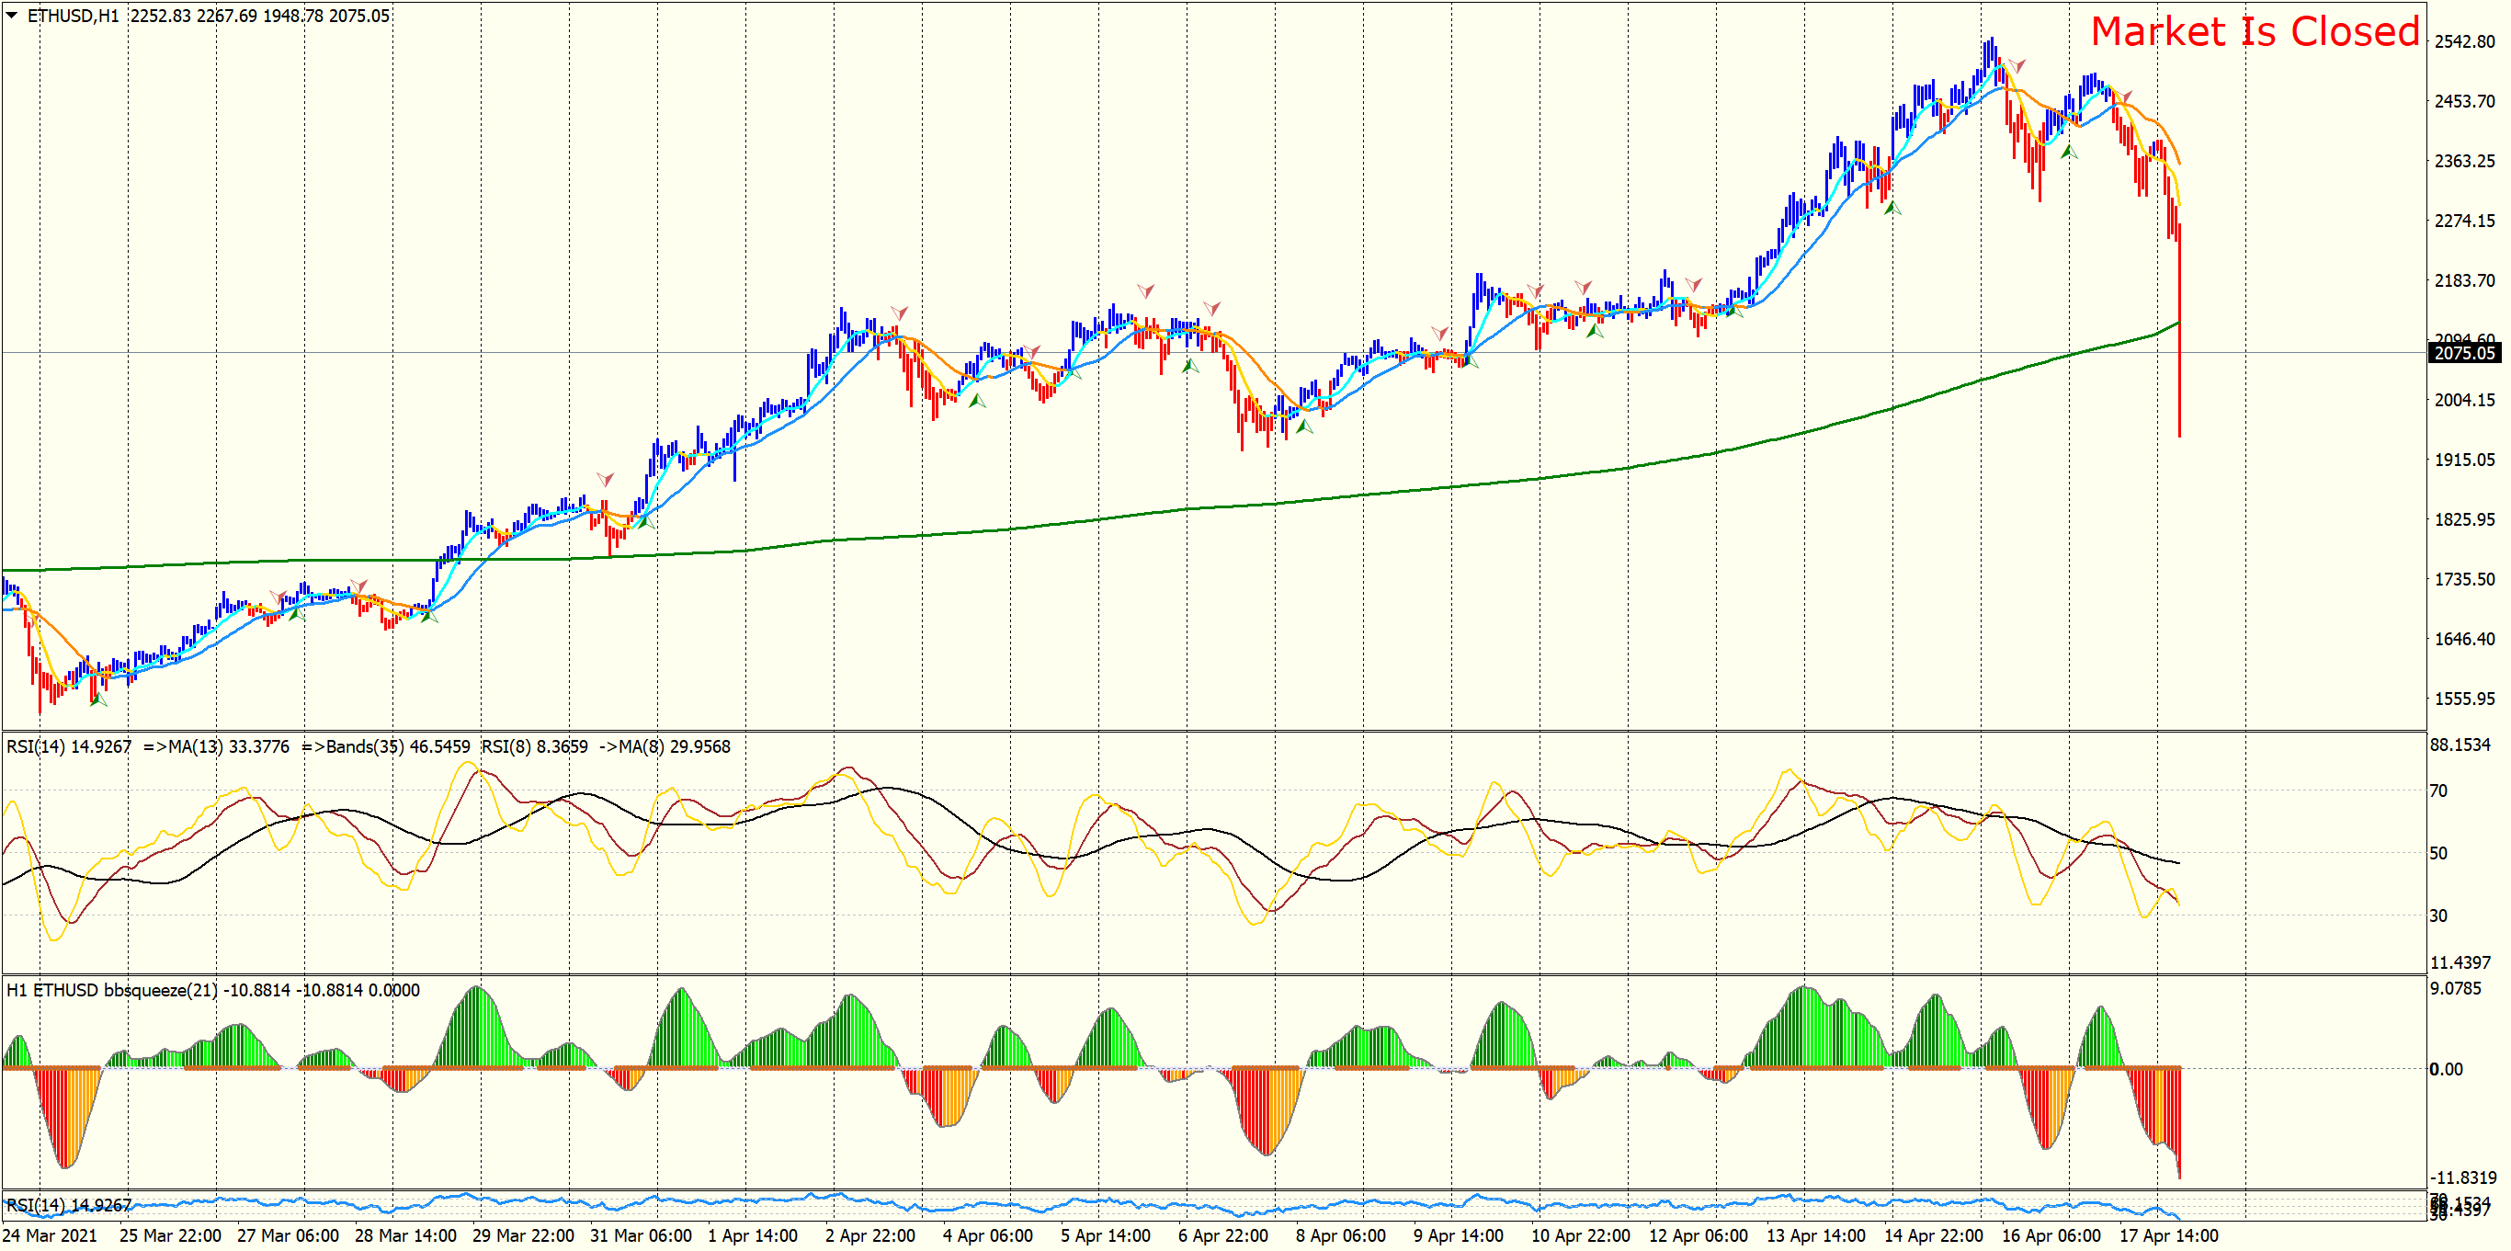Select the red sell arrow above the 2 Apr 22:00 peak

pos(899,313)
